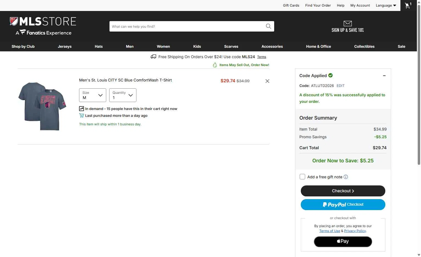Open the shopping cart icon
The image size is (421, 257).
[408, 5]
